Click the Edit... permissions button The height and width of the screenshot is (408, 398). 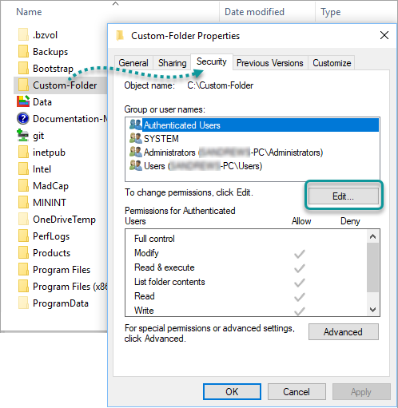(x=344, y=196)
